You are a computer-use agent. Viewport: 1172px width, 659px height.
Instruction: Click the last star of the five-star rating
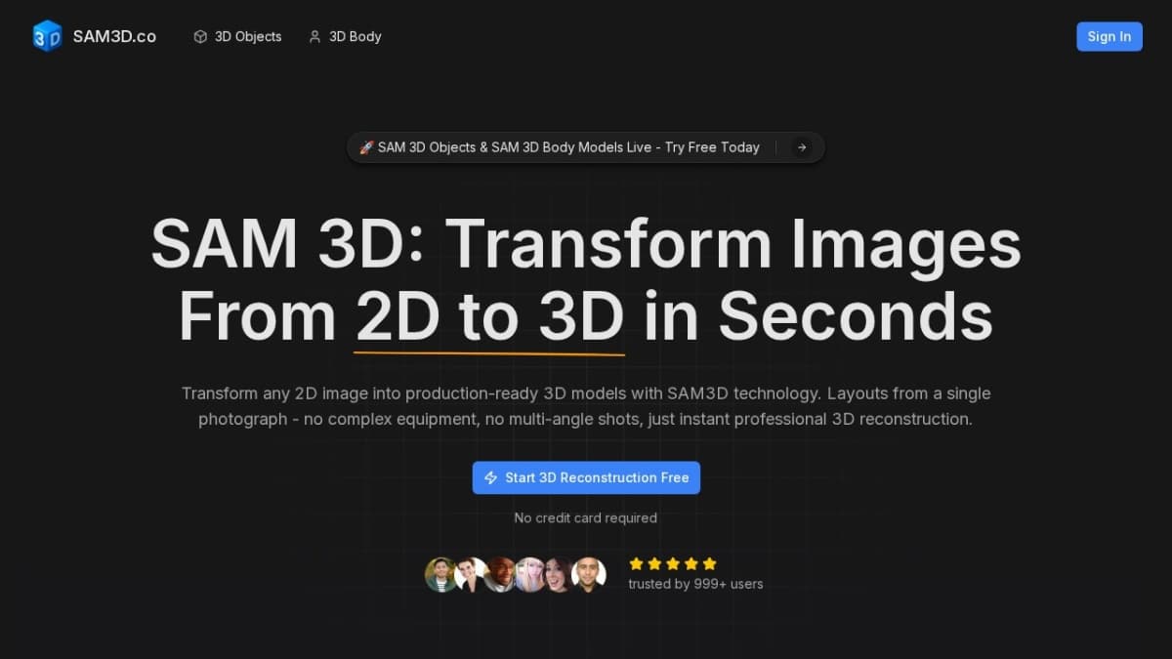coord(711,563)
